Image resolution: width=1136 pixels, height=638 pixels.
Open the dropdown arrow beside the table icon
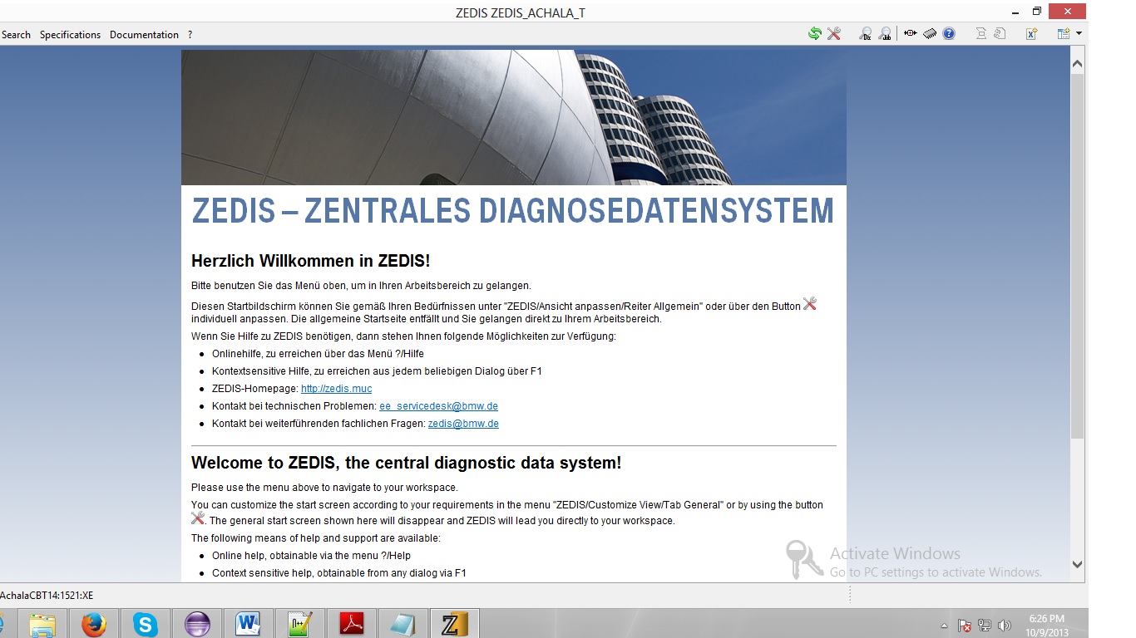[x=1079, y=34]
